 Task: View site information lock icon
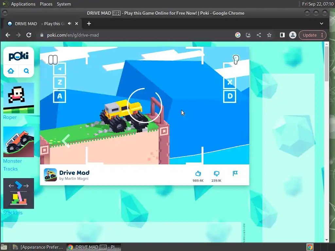click(42, 35)
